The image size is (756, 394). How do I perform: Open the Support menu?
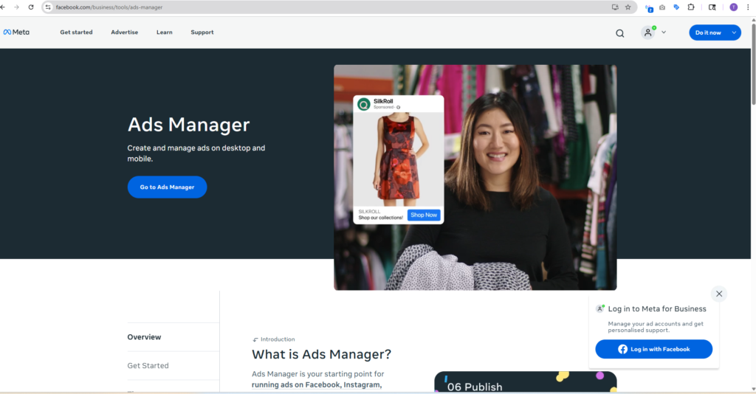[x=202, y=32]
